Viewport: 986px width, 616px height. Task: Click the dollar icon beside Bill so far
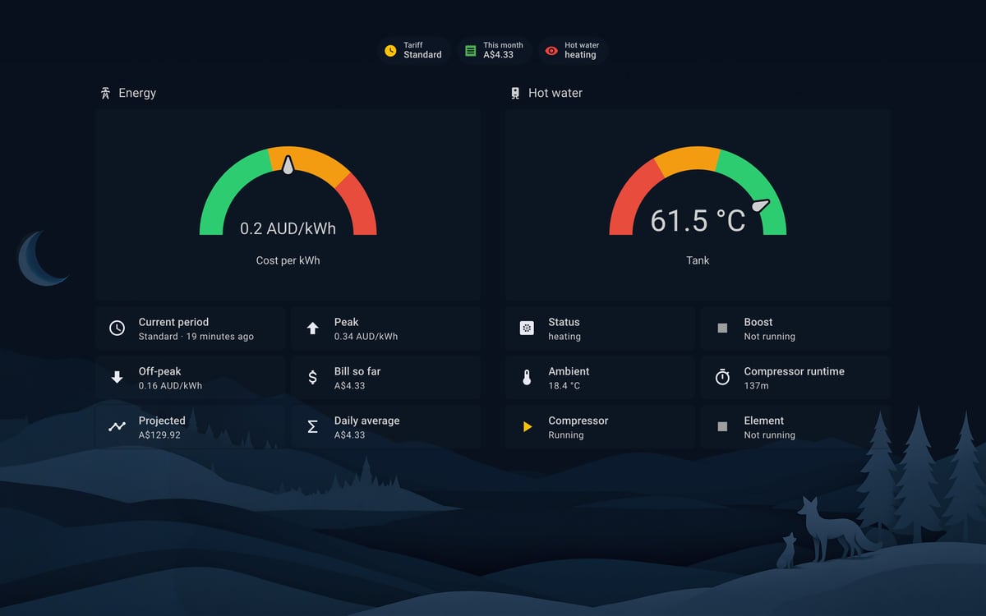click(312, 378)
